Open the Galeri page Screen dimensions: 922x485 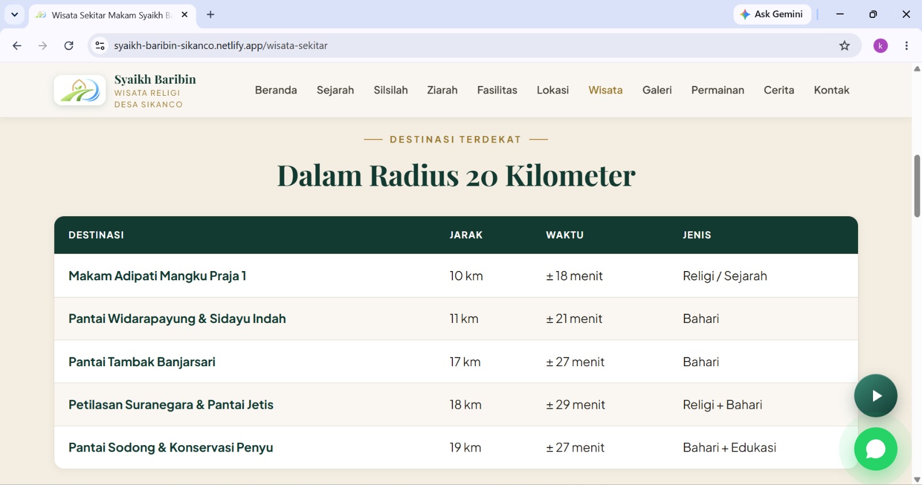[657, 90]
